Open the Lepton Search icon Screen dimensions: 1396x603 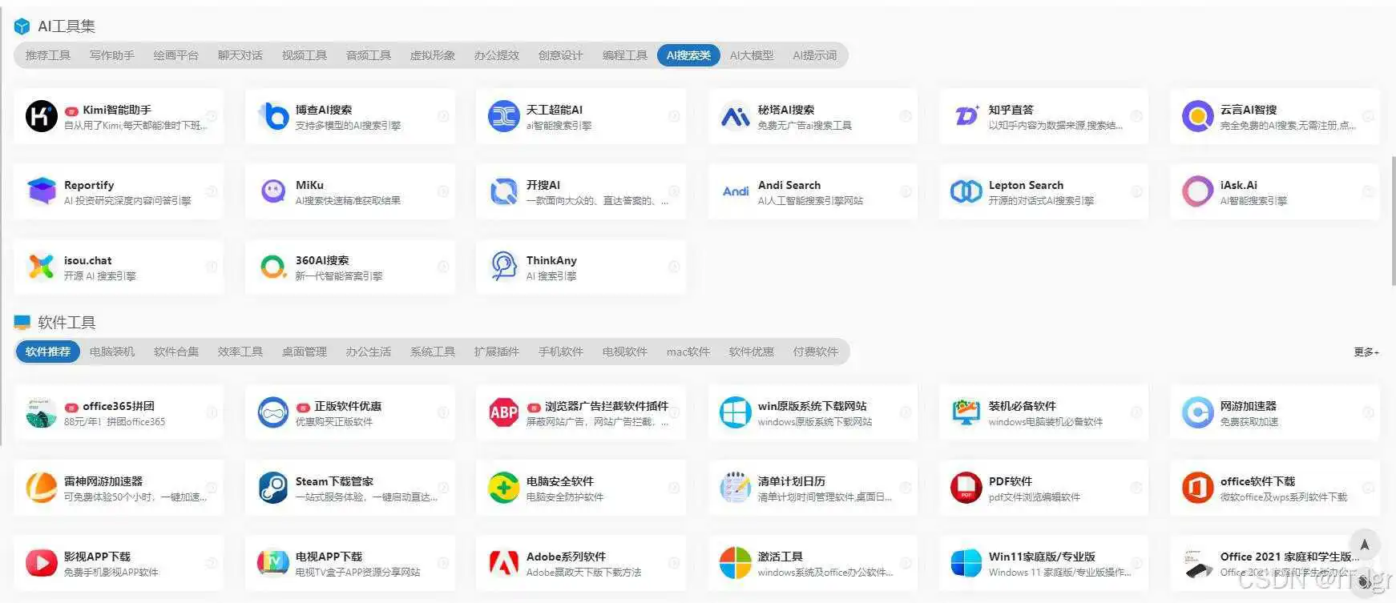coord(966,191)
